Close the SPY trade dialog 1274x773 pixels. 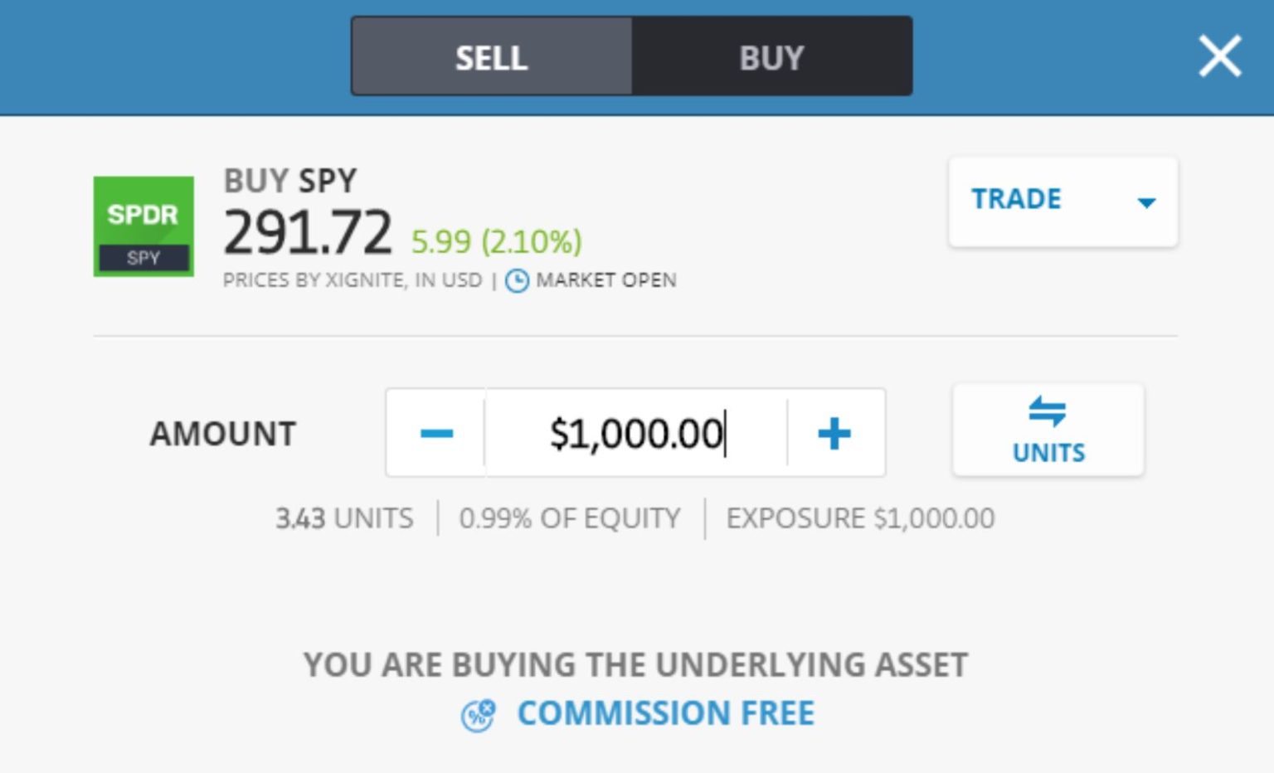coord(1218,56)
